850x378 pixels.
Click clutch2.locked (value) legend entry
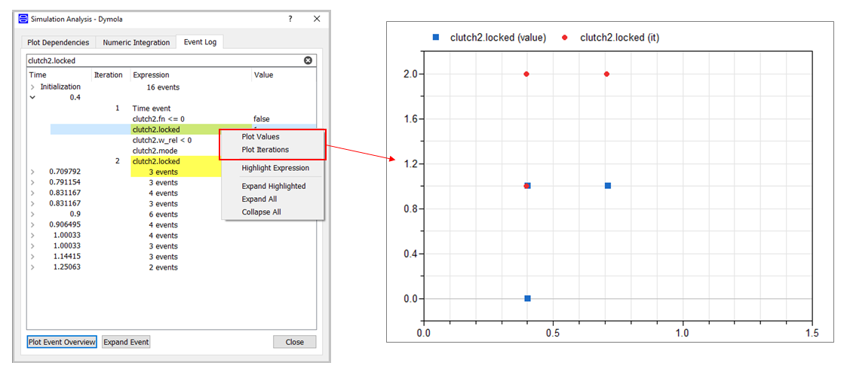click(489, 38)
